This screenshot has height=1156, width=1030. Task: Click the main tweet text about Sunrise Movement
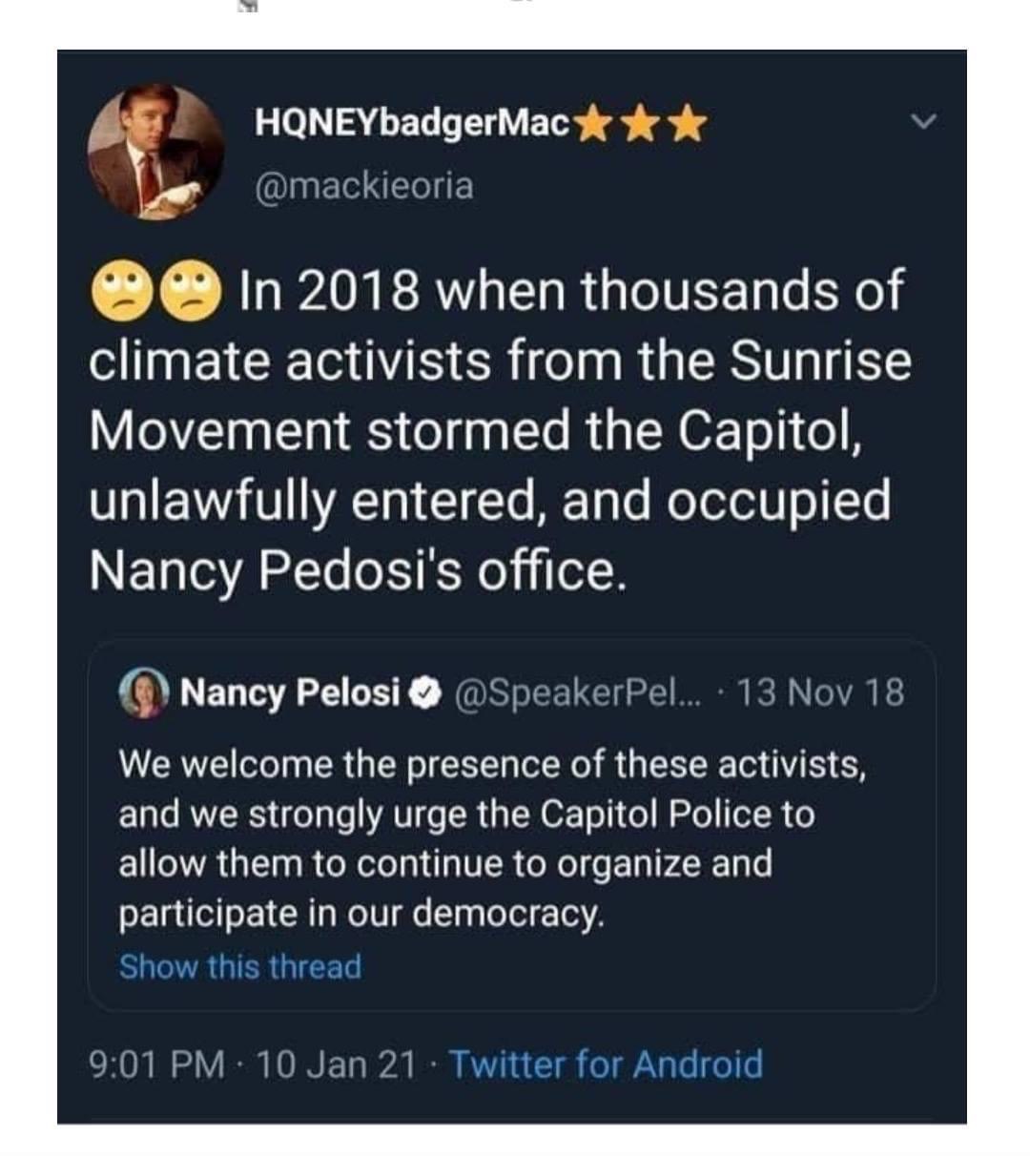[496, 429]
